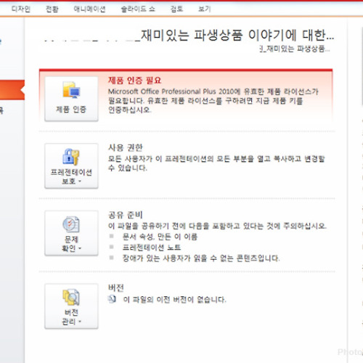Select the highlighted orange sidebar tab
363x363 pixels.
12,90
